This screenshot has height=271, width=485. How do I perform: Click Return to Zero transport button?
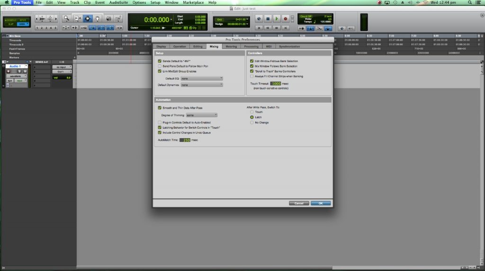coord(259,28)
